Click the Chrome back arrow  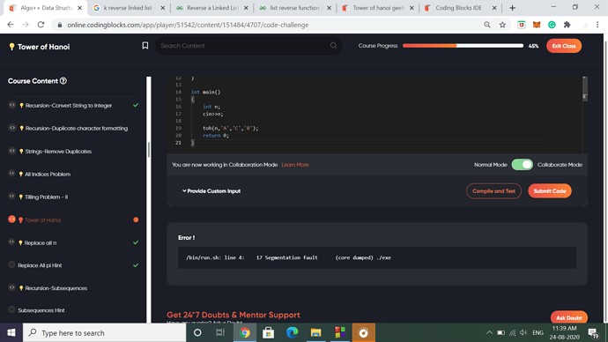coord(11,25)
